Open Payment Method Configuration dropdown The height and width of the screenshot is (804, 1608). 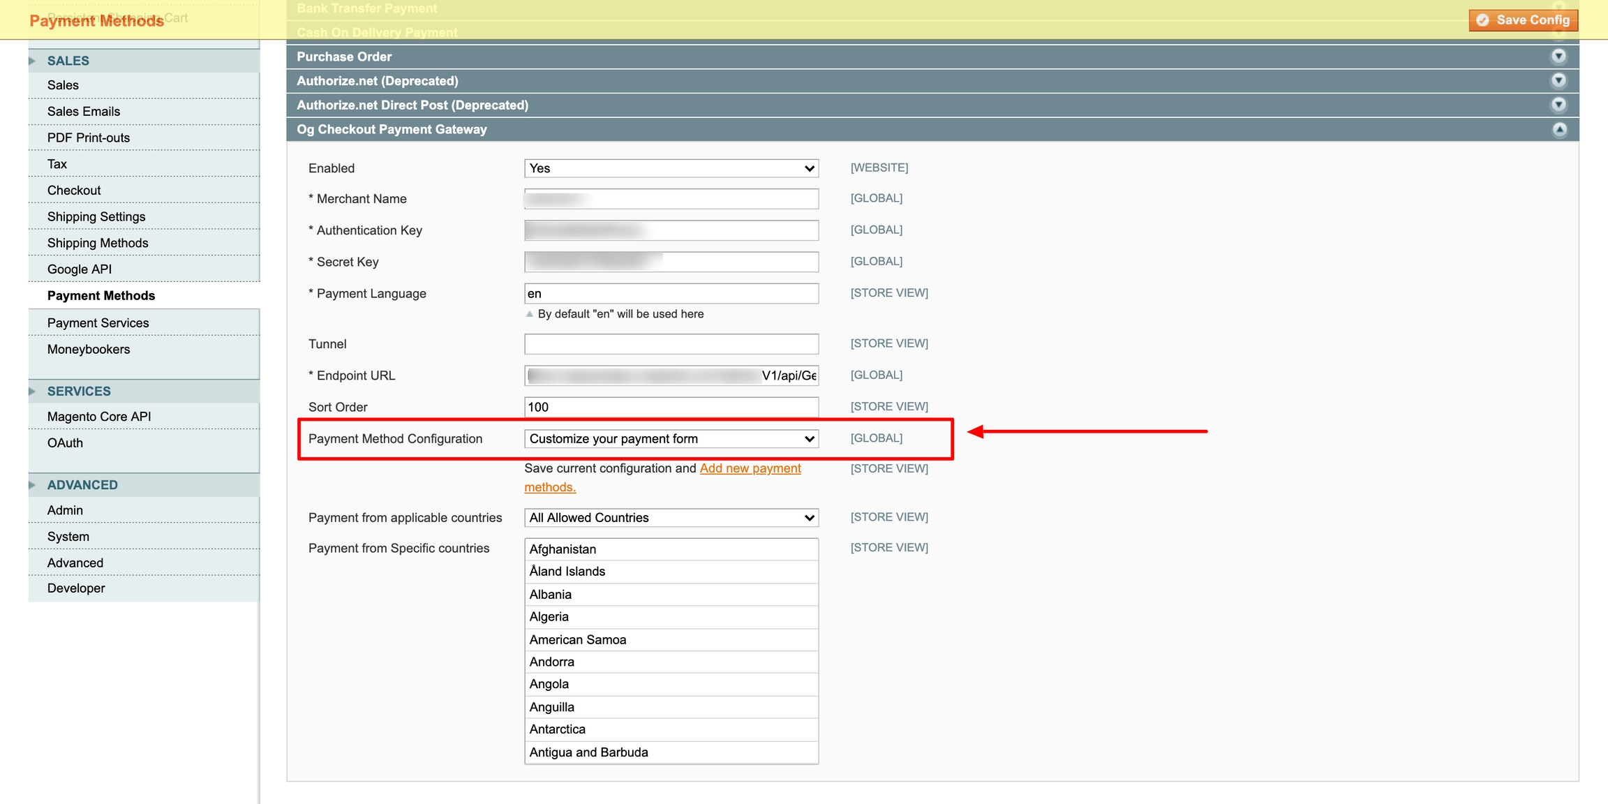click(x=671, y=439)
